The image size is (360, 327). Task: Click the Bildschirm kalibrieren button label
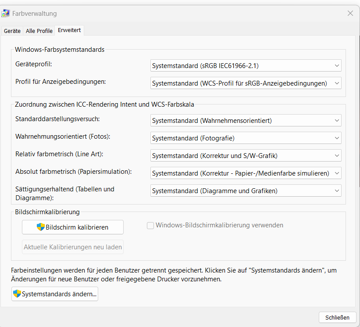(77, 227)
